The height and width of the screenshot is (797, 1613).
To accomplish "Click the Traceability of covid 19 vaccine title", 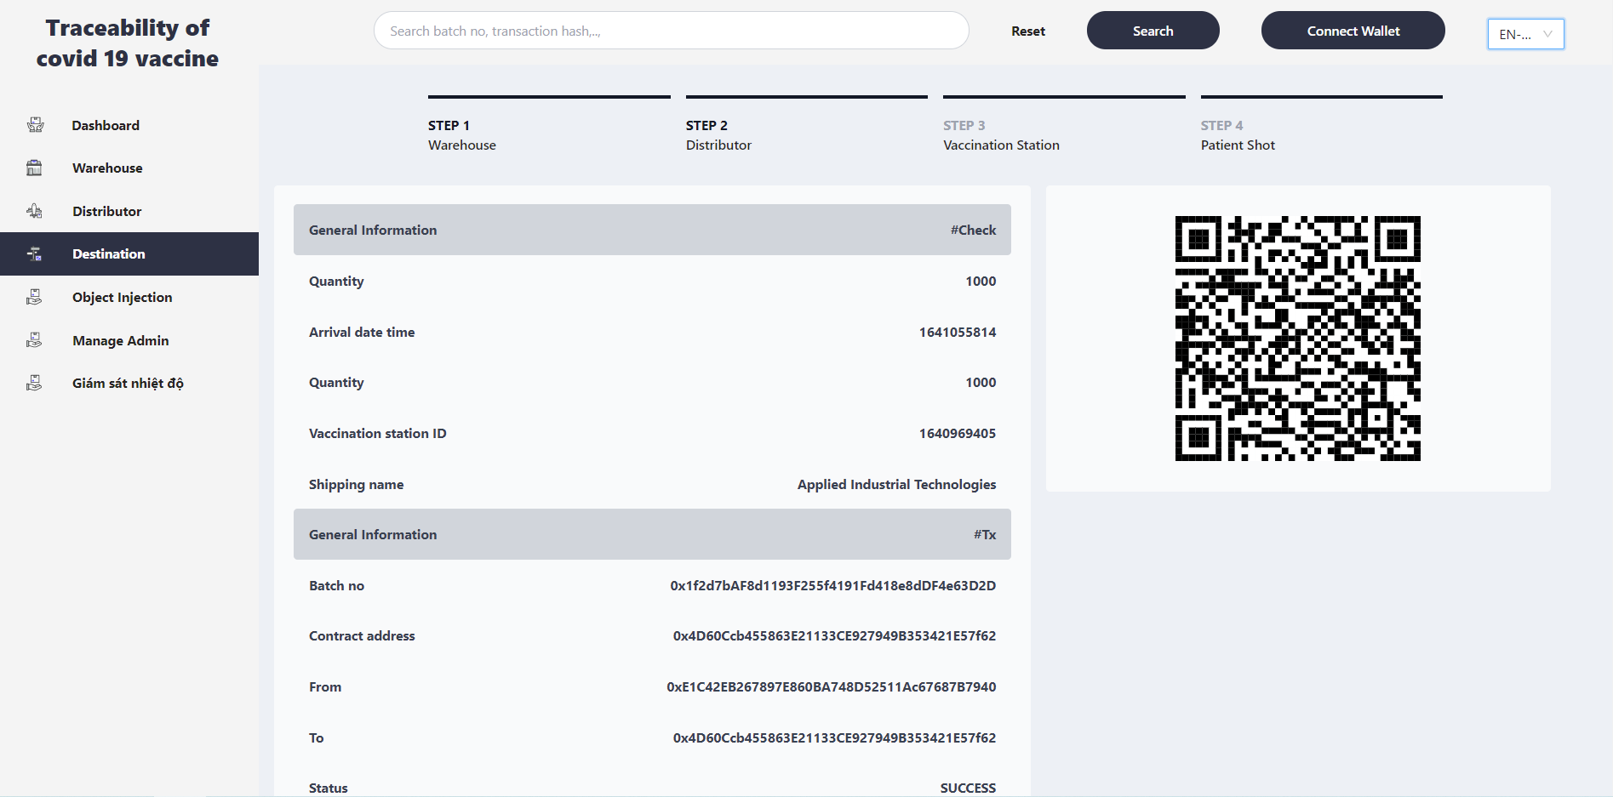I will (x=128, y=43).
